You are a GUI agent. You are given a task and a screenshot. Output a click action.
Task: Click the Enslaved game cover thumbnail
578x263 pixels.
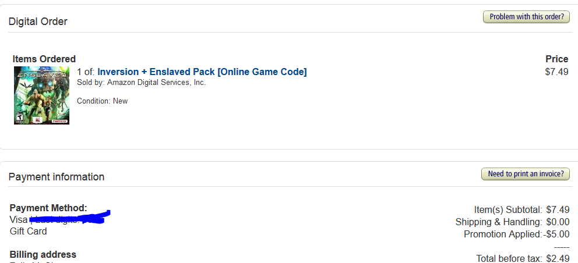tap(41, 95)
